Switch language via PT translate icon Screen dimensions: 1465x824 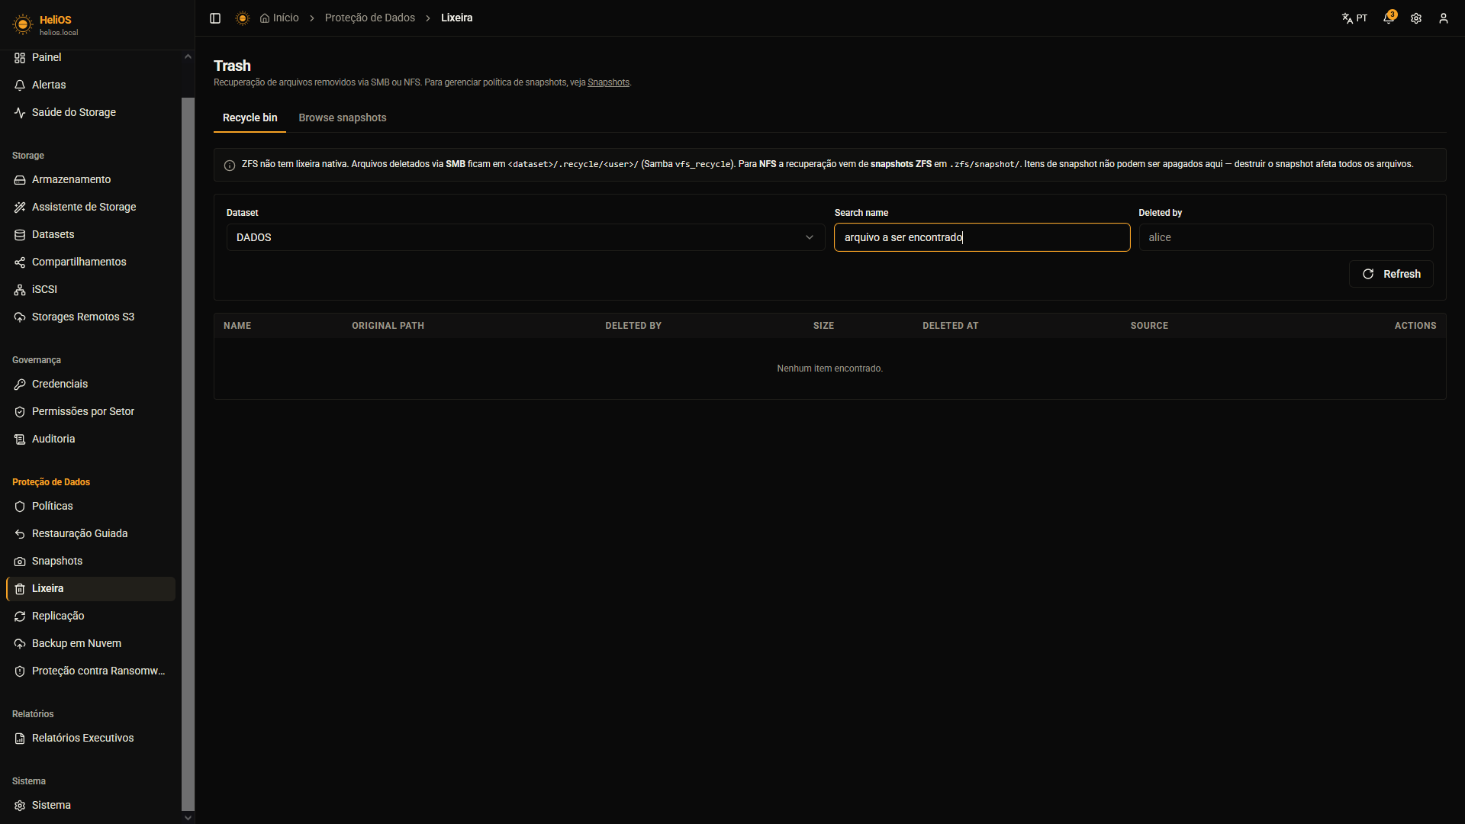point(1354,18)
